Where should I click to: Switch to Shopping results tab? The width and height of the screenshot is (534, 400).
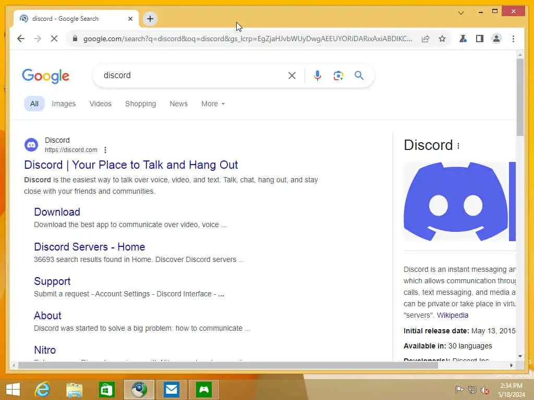(x=140, y=104)
